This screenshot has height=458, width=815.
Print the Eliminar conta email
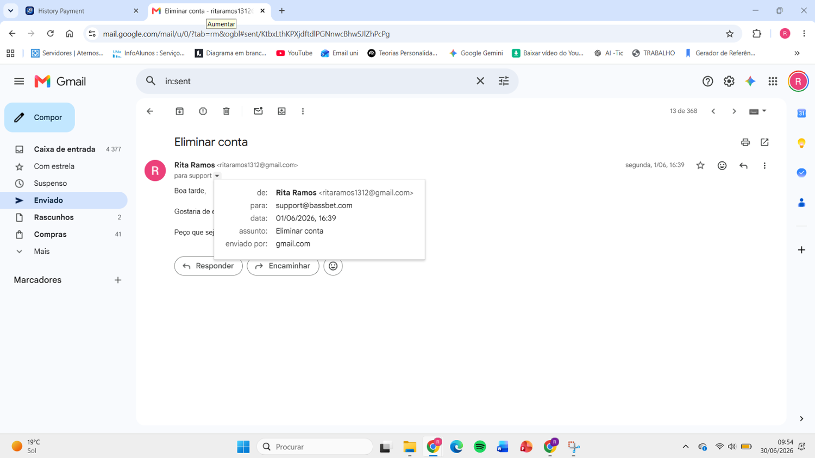point(745,142)
